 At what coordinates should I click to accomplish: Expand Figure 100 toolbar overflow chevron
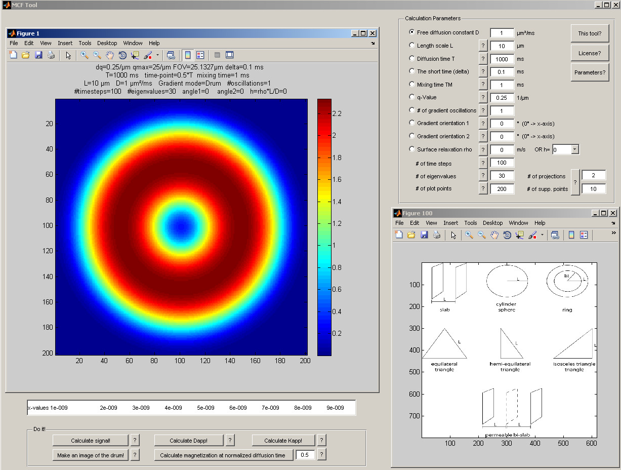613,232
